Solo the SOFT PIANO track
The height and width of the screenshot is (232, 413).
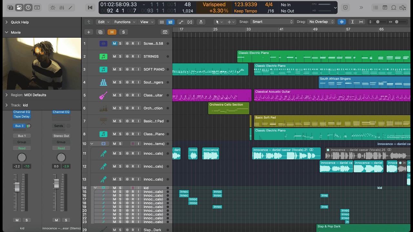120,69
